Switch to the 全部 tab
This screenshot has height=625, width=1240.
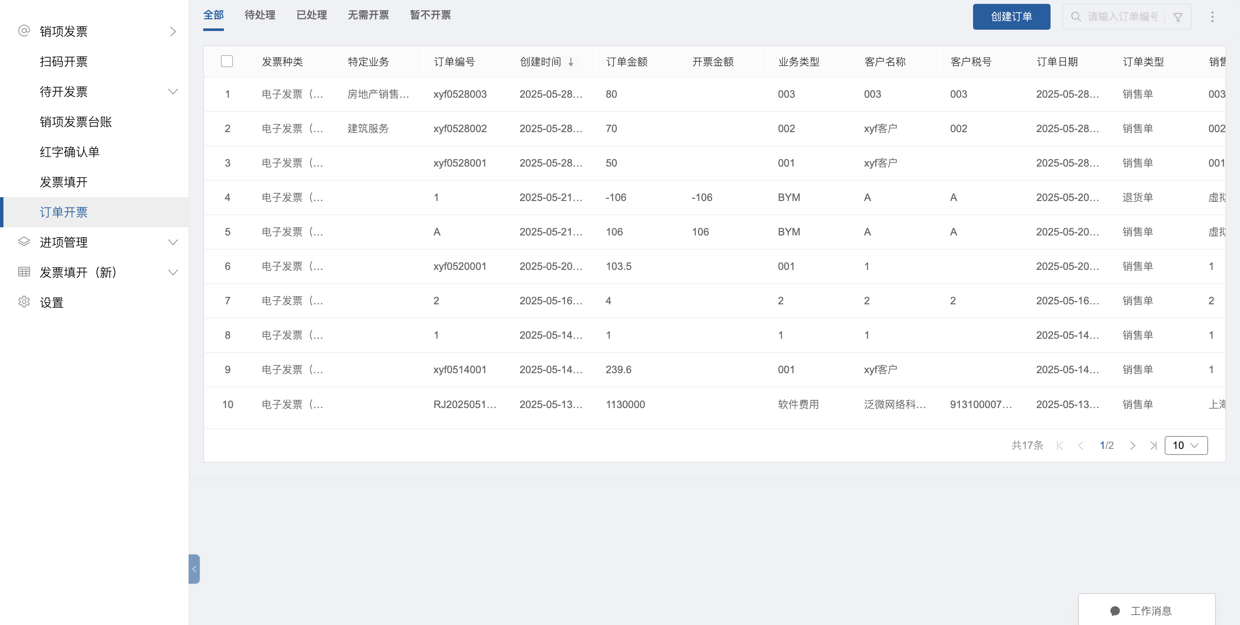[x=213, y=15]
